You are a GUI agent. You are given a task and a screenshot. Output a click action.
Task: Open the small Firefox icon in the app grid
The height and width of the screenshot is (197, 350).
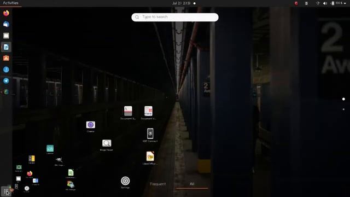[30, 173]
